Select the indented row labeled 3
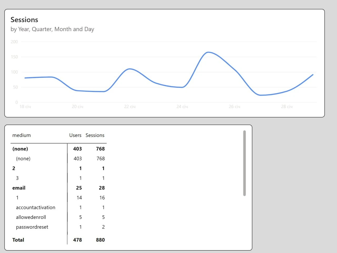Viewport: 337px width, 253px height. point(17,178)
